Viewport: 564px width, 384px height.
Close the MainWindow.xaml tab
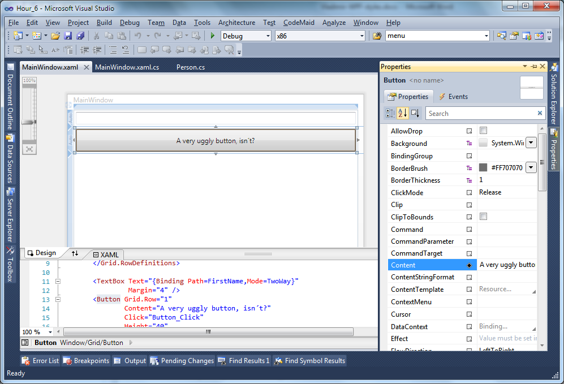(87, 67)
